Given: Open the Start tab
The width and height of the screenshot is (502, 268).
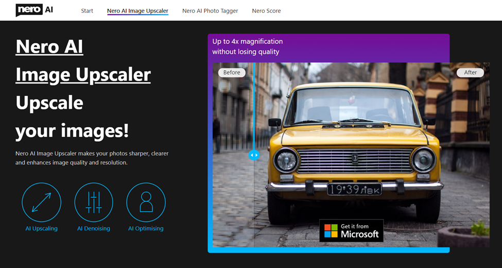Looking at the screenshot, I should click(87, 11).
